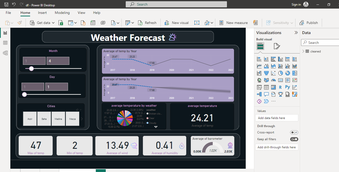Turn off Keep all filters

tap(294, 139)
